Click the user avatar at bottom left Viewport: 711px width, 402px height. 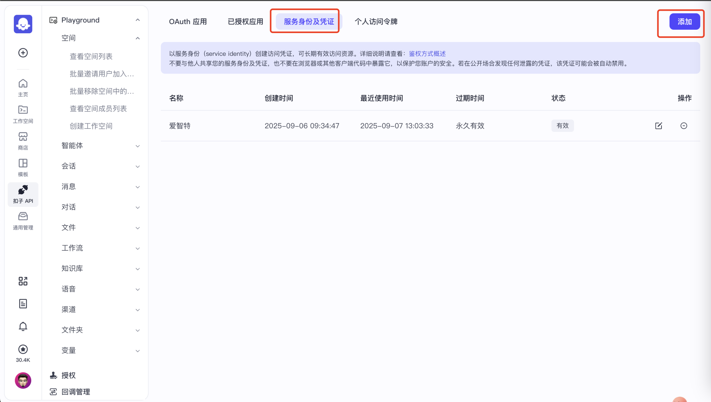point(23,381)
